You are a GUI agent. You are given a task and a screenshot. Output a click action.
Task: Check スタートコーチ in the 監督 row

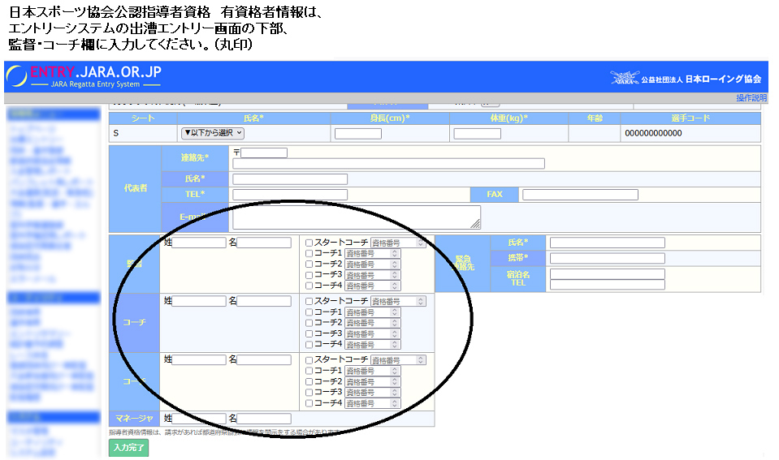309,243
